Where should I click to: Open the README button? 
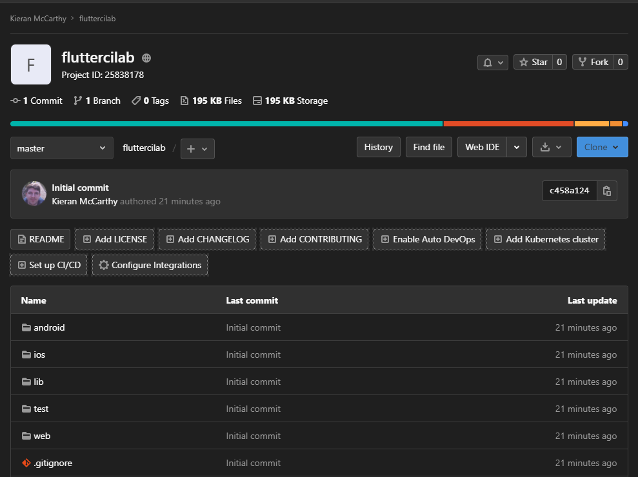pyautogui.click(x=40, y=240)
